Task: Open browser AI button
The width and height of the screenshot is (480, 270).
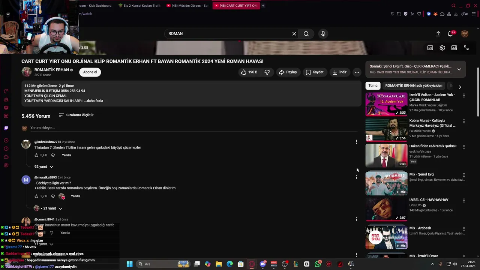Action: tap(465, 14)
